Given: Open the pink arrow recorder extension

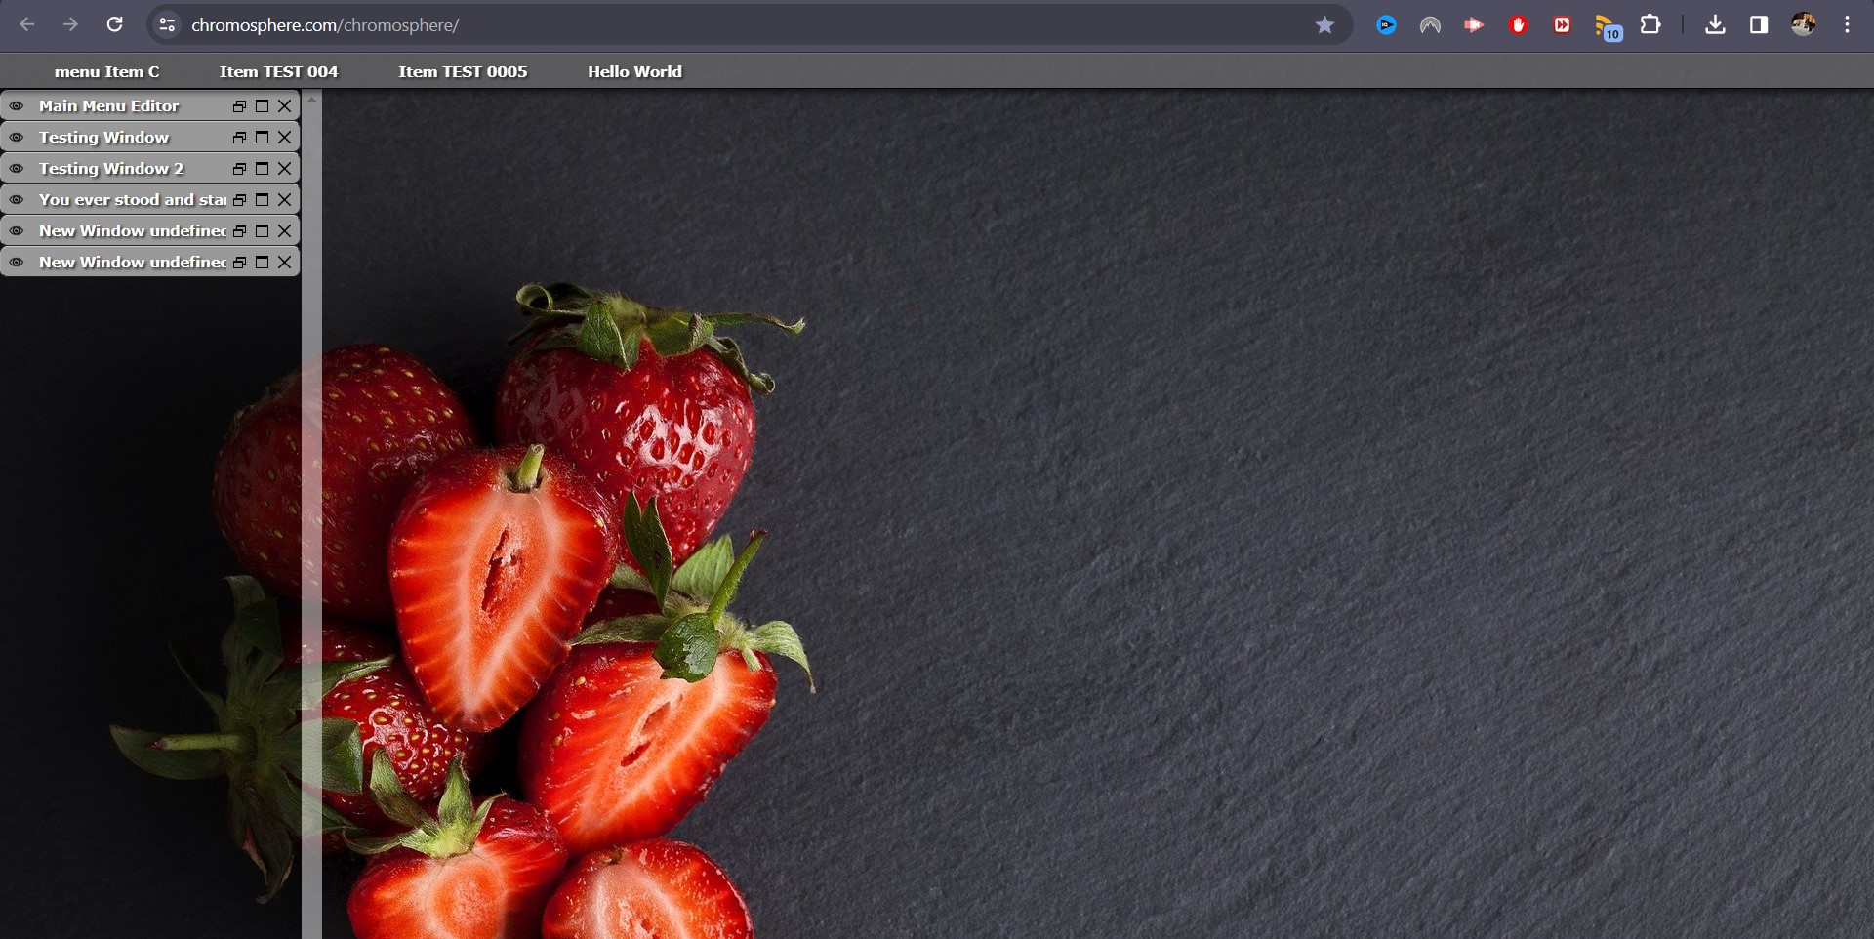Looking at the screenshot, I should 1474,24.
